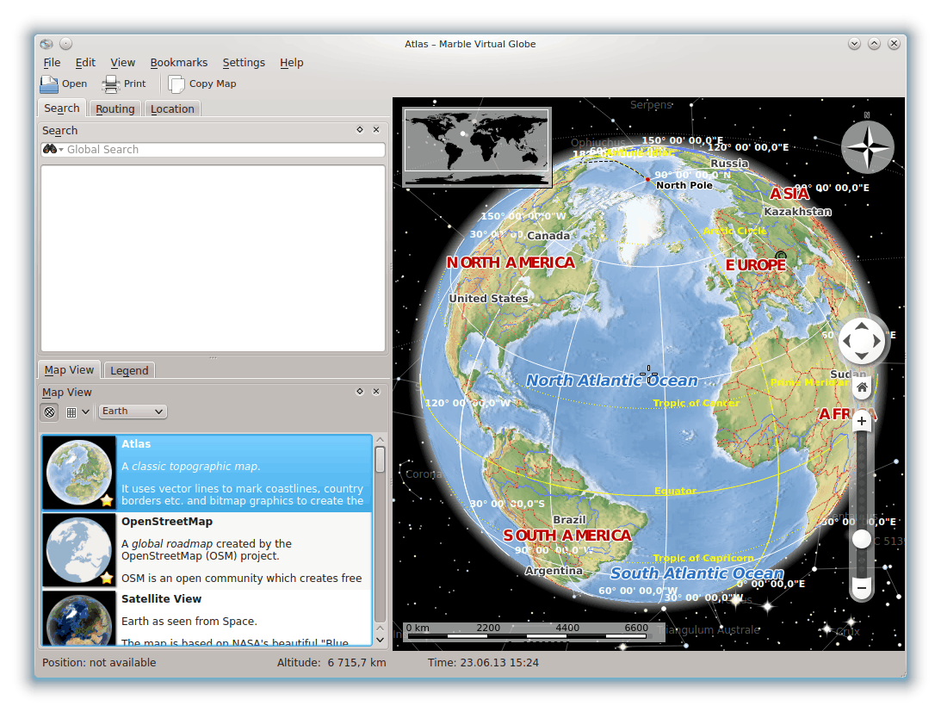Click the Kazakhstan country label
The image size is (941, 712).
pos(797,211)
